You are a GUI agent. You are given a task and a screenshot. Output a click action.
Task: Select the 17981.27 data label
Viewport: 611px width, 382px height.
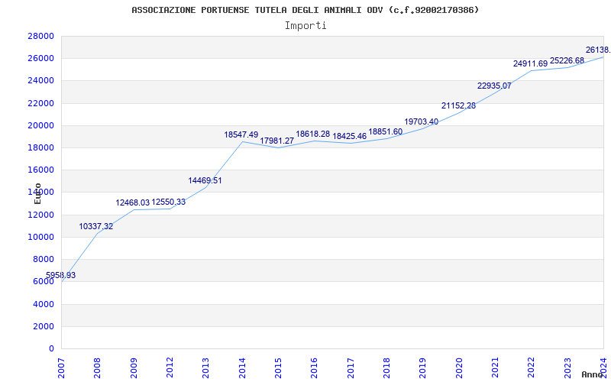[276, 141]
